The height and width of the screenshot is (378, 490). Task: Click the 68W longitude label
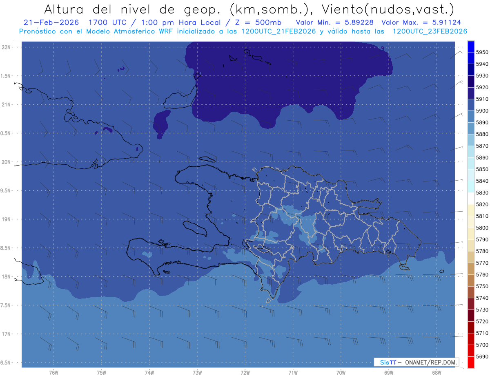point(437,373)
